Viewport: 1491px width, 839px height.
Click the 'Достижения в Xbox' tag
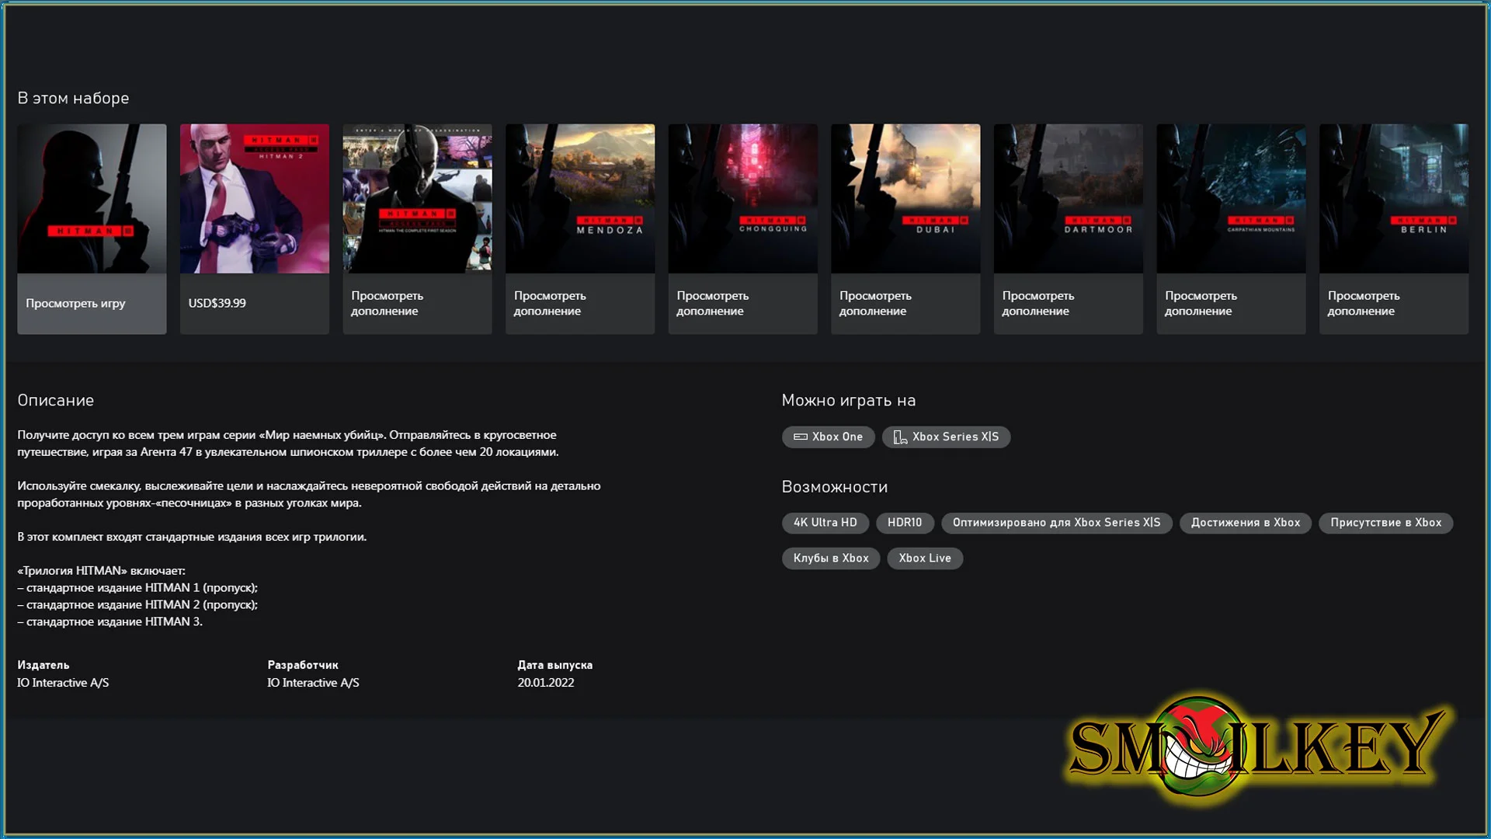point(1245,523)
